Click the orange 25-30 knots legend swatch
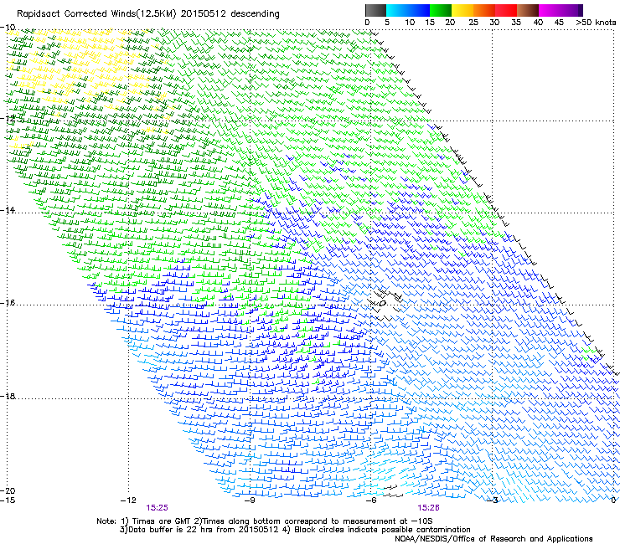Image resolution: width=620 pixels, height=544 pixels. pos(484,10)
